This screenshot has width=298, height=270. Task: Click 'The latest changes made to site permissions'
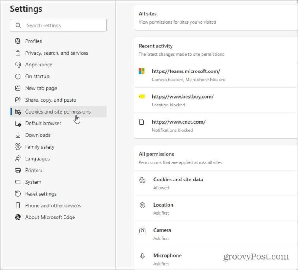[x=181, y=54]
